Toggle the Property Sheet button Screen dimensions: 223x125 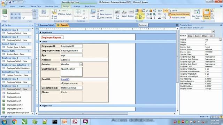[x=207, y=14]
